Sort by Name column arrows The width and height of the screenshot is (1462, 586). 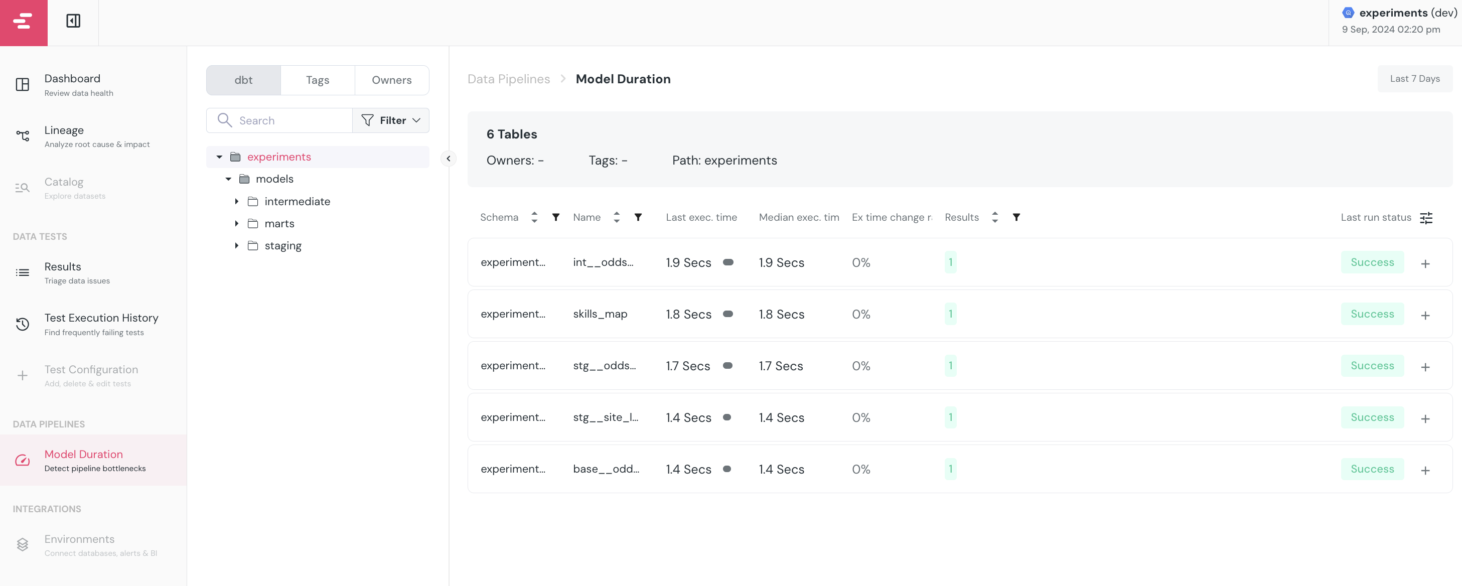(x=616, y=217)
